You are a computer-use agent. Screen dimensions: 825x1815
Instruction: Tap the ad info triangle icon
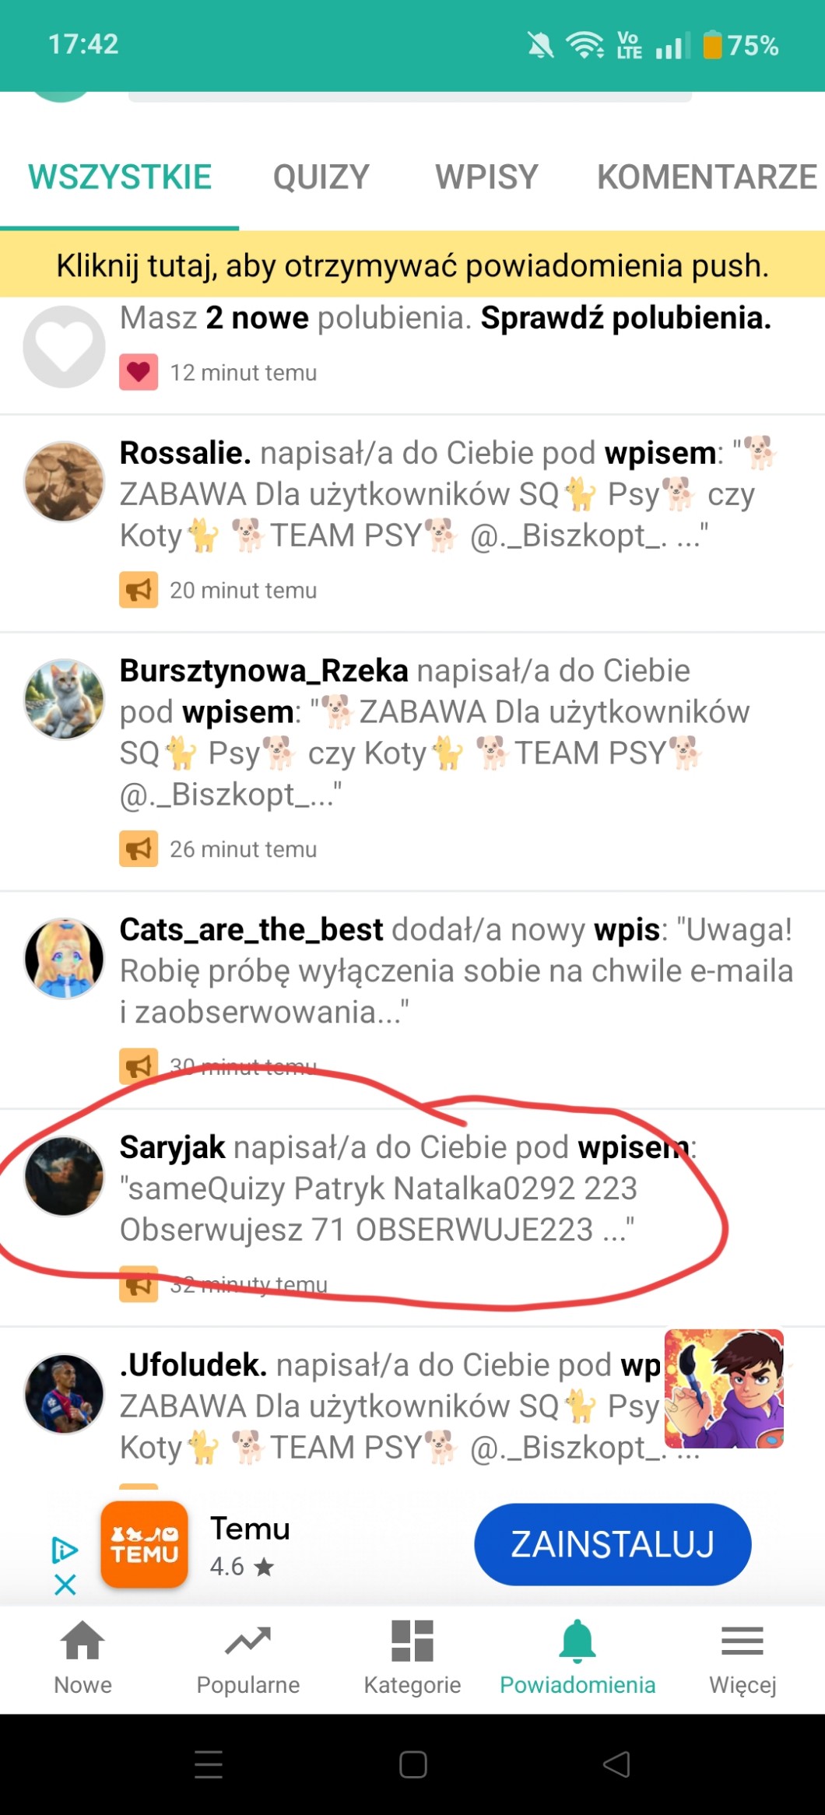(x=65, y=1550)
